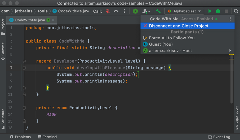This screenshot has height=140, width=240.
Task: Collapse the Developer record fold marker
Action: (24, 61)
